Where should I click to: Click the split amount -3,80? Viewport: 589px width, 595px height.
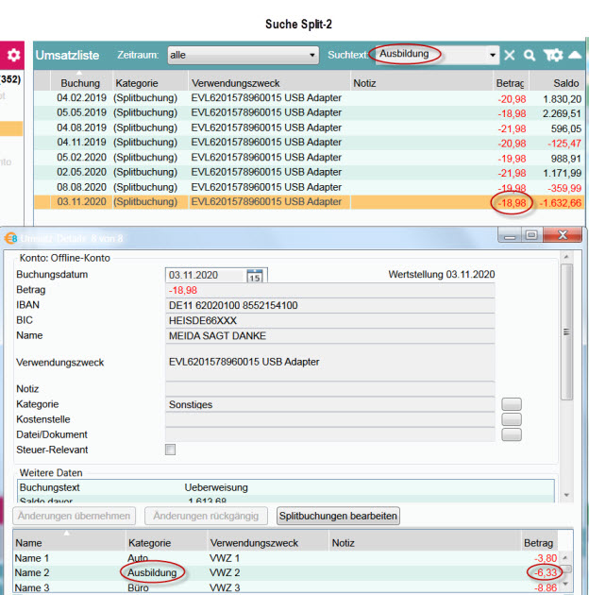coord(546,558)
